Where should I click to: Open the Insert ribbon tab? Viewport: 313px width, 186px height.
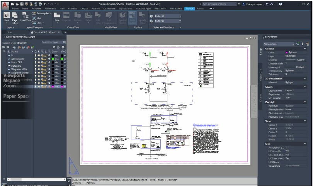pos(25,8)
